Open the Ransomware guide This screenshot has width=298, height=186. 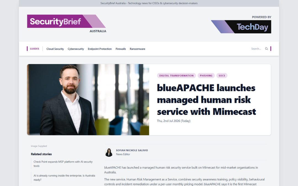coord(137,49)
